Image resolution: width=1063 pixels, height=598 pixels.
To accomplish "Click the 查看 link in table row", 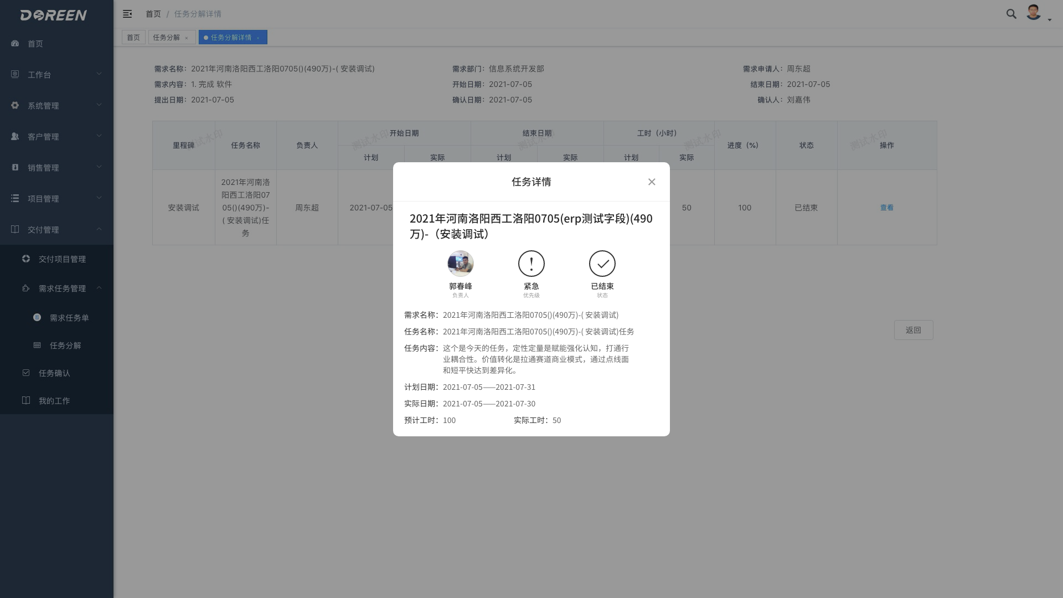I will [887, 208].
